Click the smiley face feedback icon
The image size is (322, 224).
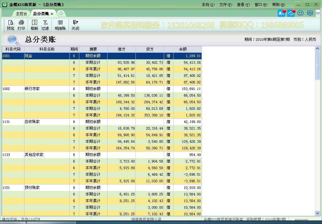[x=300, y=13]
